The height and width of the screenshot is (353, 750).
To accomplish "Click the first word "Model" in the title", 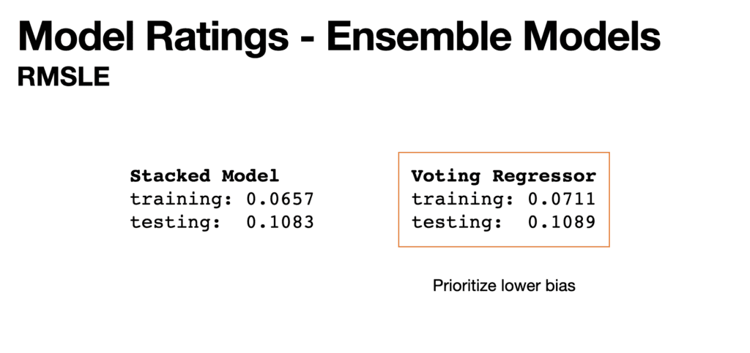I will 78,37.
